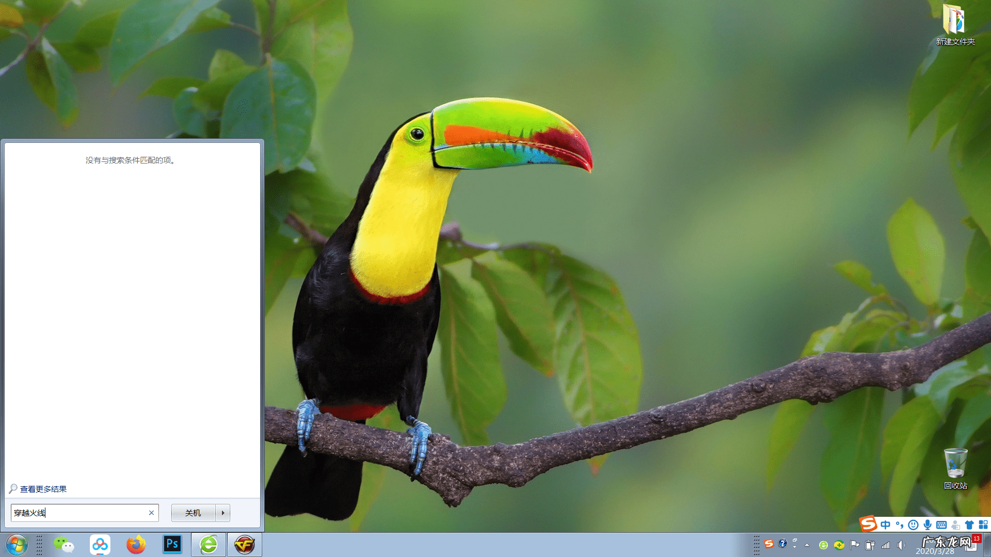Viewport: 991px width, 557px height.
Task: Toggle system volume speaker icon
Action: coord(901,545)
